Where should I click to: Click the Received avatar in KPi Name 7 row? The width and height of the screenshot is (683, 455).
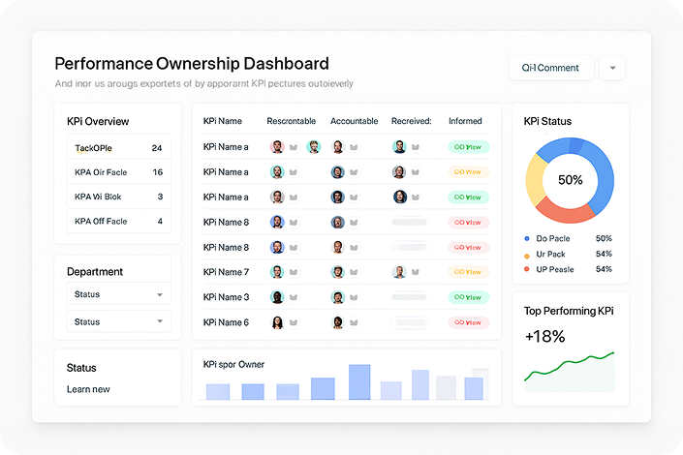tap(399, 272)
